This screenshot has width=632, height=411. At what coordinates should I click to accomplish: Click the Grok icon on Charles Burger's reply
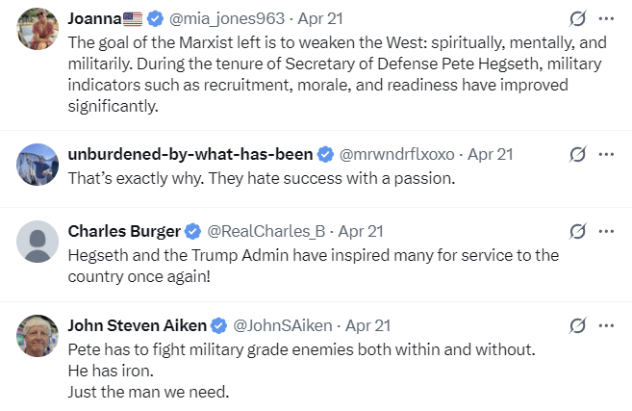coord(578,231)
